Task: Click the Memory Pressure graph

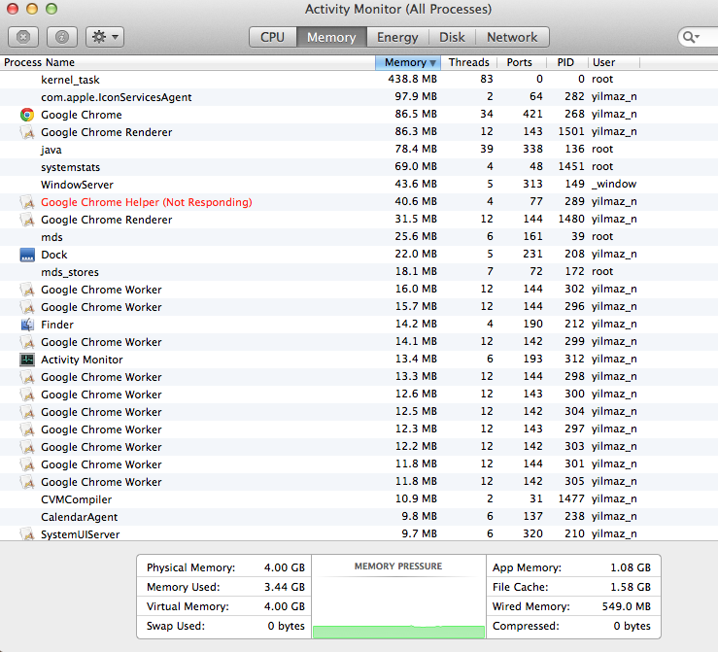Action: (398, 597)
